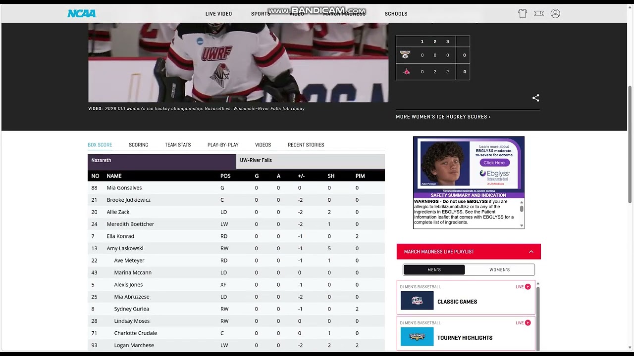Image resolution: width=634 pixels, height=356 pixels.
Task: Switch to the Play-By-Play tab
Action: tap(223, 145)
